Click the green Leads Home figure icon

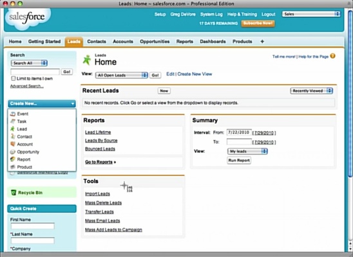(87, 60)
